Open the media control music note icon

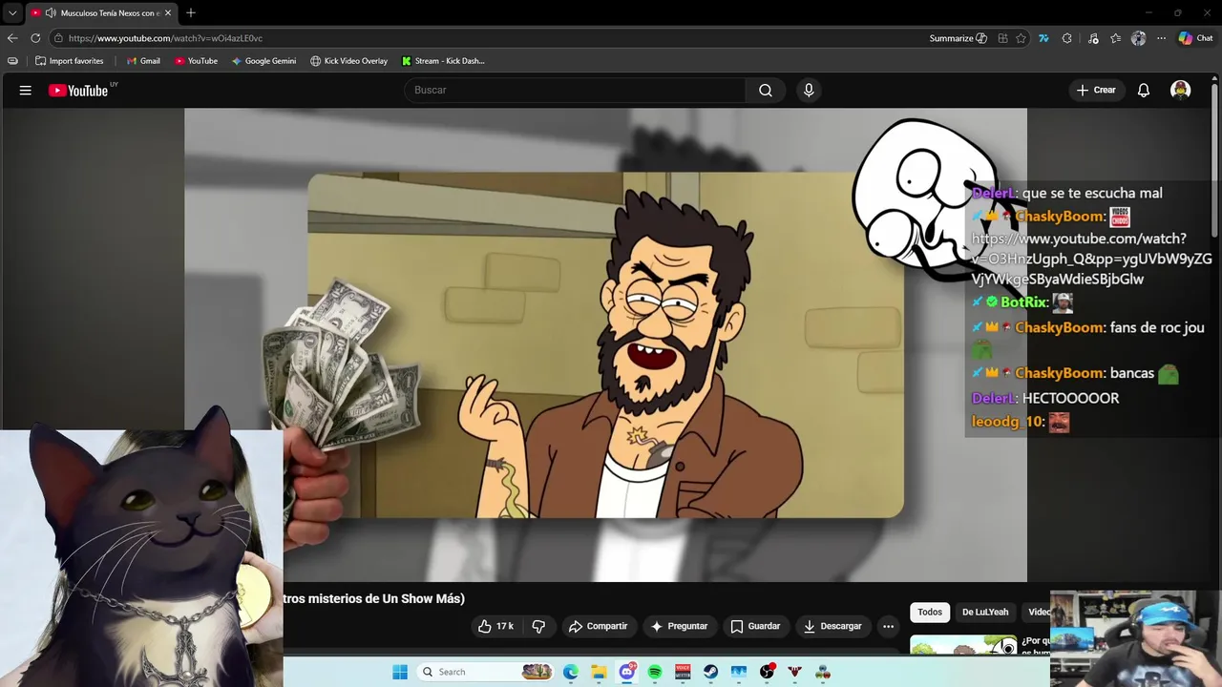pos(1093,38)
